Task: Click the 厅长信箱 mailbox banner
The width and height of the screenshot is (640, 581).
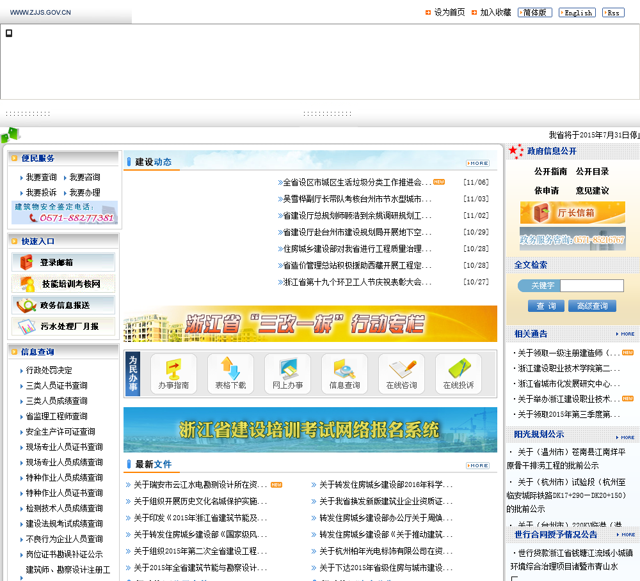Action: click(x=572, y=213)
